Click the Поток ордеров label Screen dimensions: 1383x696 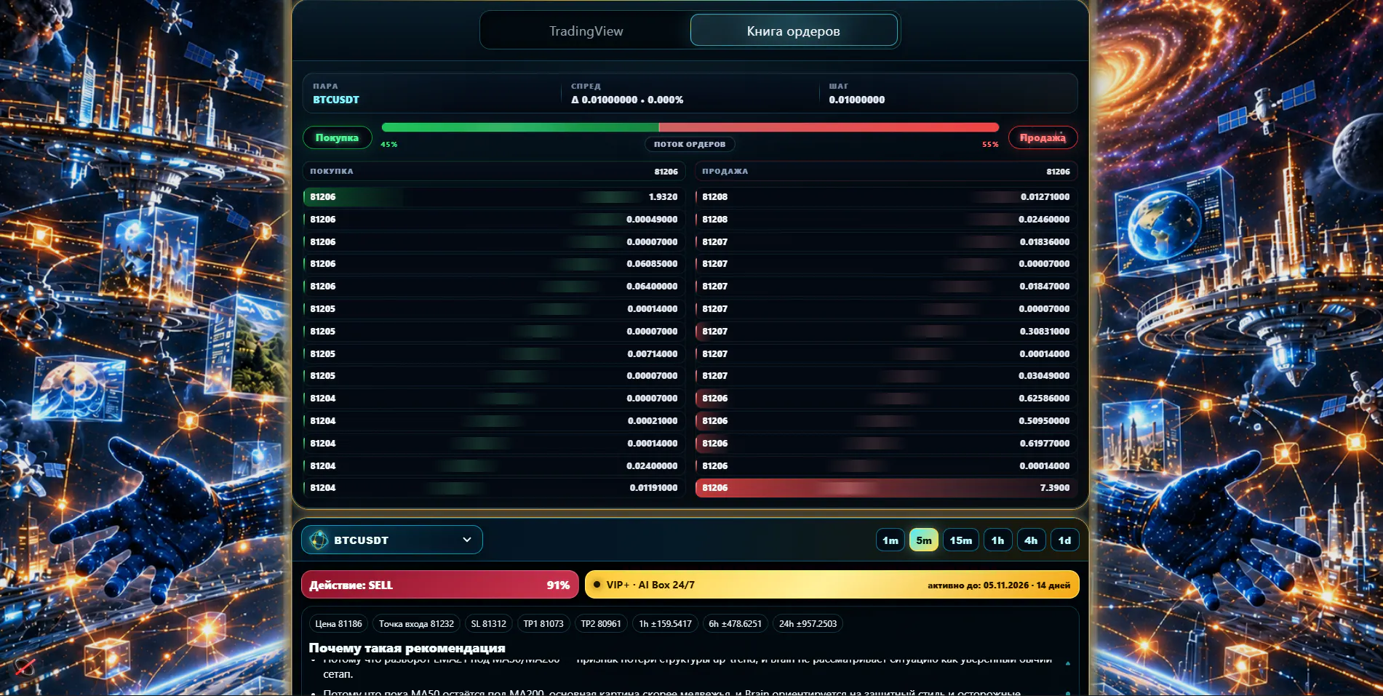coord(690,144)
